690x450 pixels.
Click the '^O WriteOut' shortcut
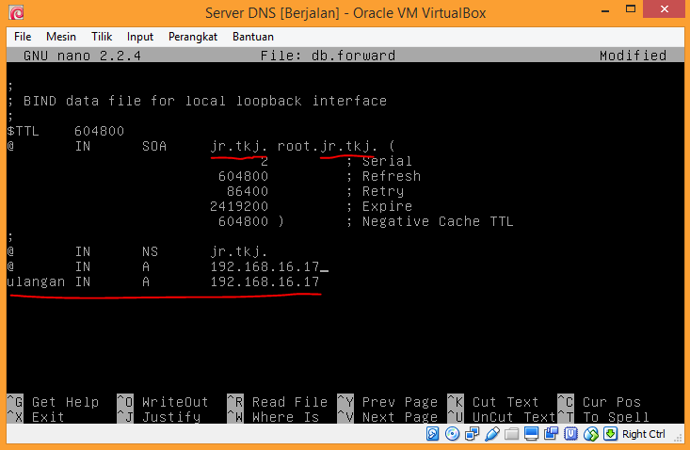click(x=163, y=402)
